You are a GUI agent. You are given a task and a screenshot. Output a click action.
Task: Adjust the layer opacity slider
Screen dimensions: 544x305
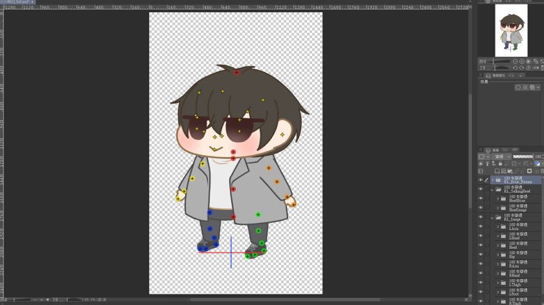click(x=523, y=156)
